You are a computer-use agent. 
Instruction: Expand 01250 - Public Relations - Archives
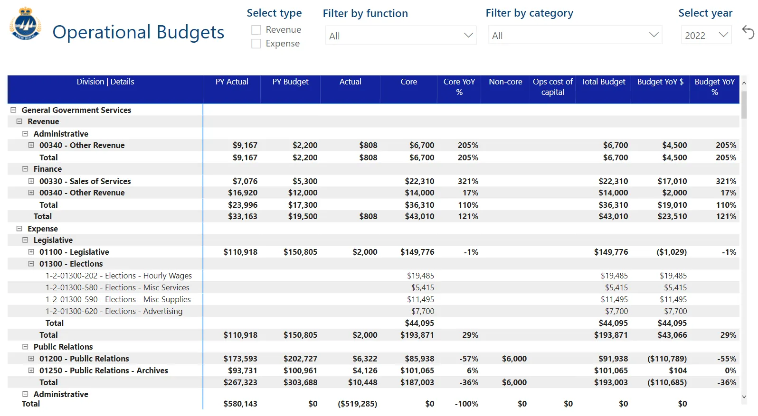pos(31,370)
